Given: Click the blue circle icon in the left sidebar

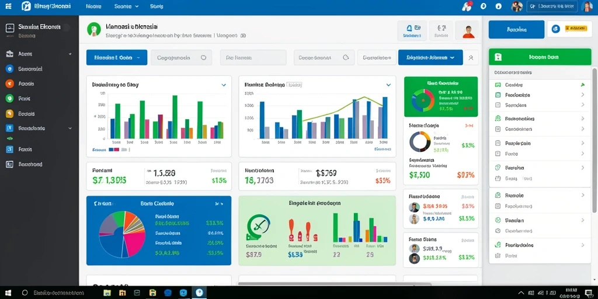Looking at the screenshot, I should click(10, 69).
